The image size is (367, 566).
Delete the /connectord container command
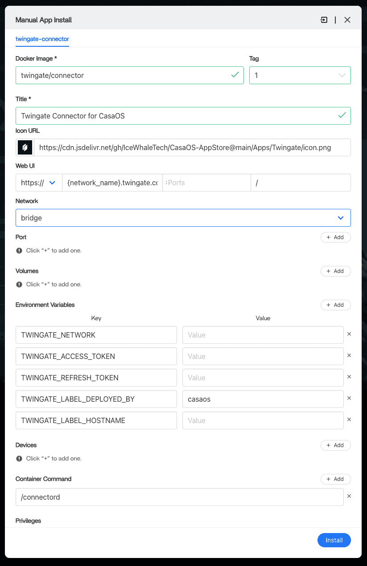tap(349, 496)
